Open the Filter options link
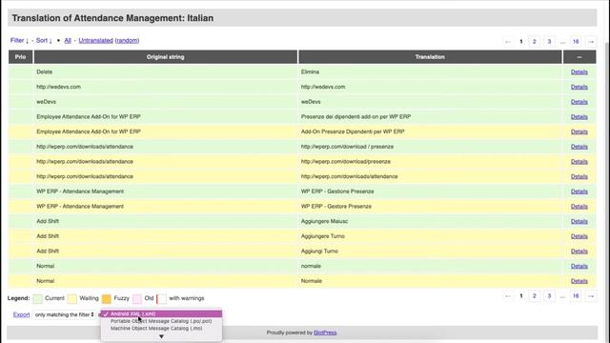610x343 pixels. coord(19,40)
